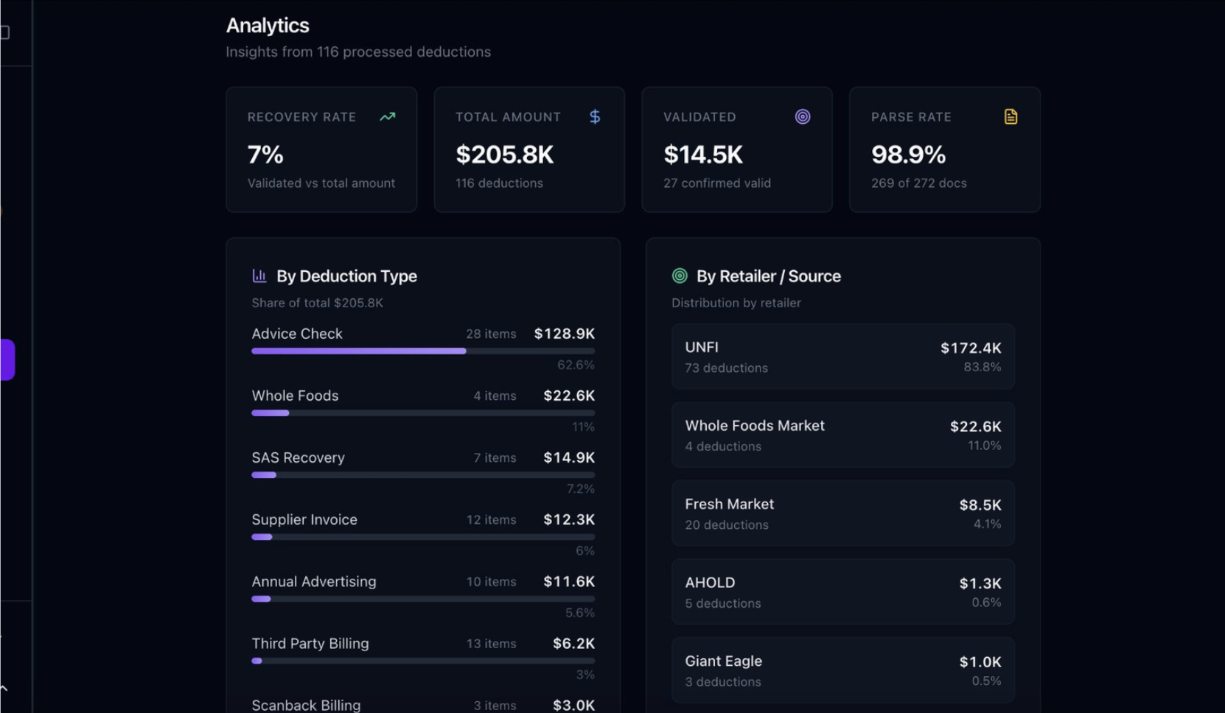Click "269 of 272 docs" caption
The width and height of the screenshot is (1225, 713).
pos(919,183)
